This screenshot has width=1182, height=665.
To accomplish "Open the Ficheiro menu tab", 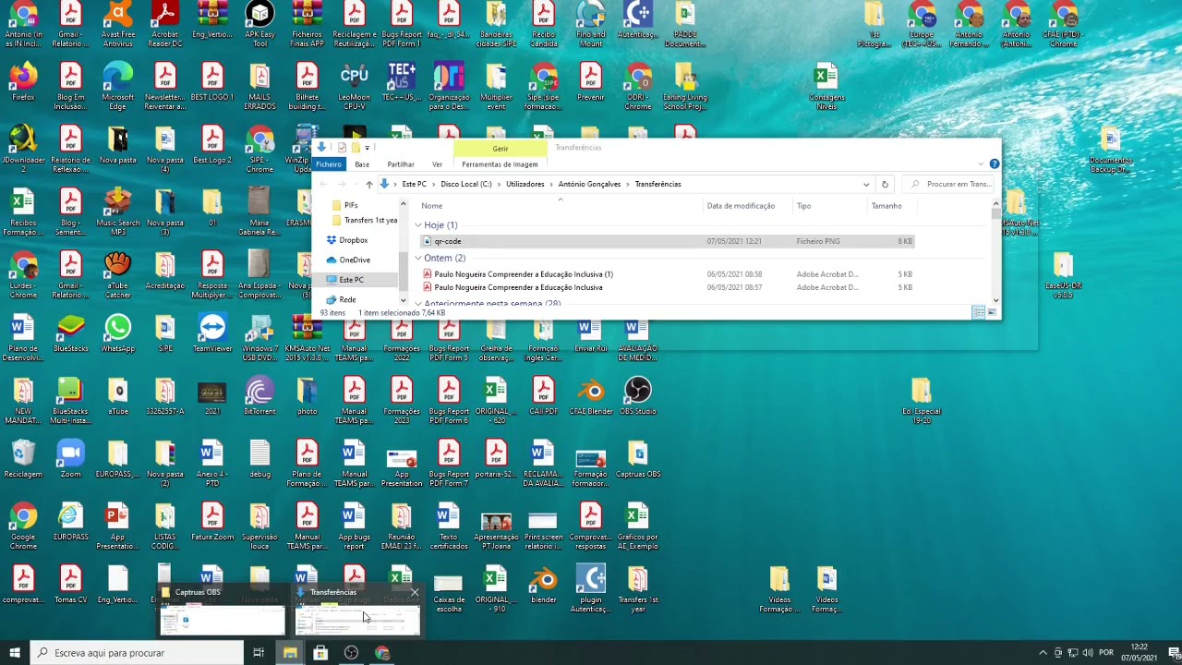I will [329, 164].
